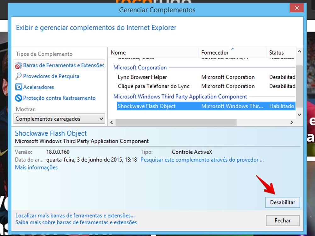Open the Mais informações link

(x=36, y=168)
